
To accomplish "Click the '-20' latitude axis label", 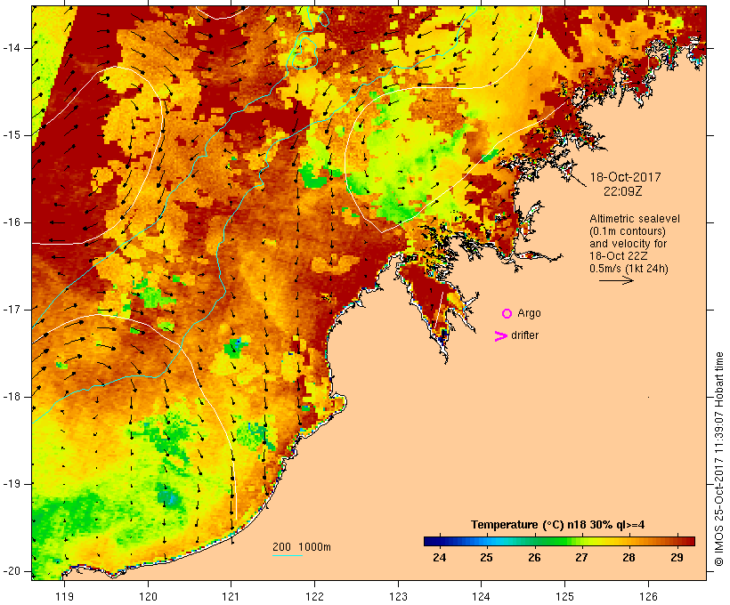I will coord(12,571).
